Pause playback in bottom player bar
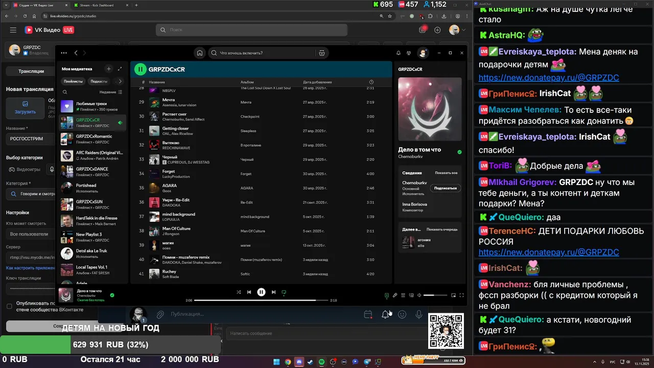 point(261,292)
